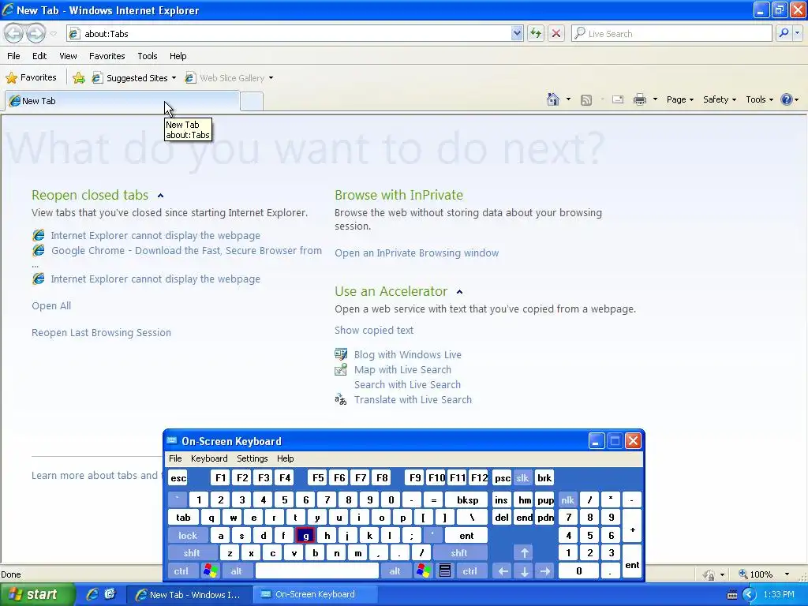Click the Translate with Live Search icon
The height and width of the screenshot is (606, 808).
point(341,399)
